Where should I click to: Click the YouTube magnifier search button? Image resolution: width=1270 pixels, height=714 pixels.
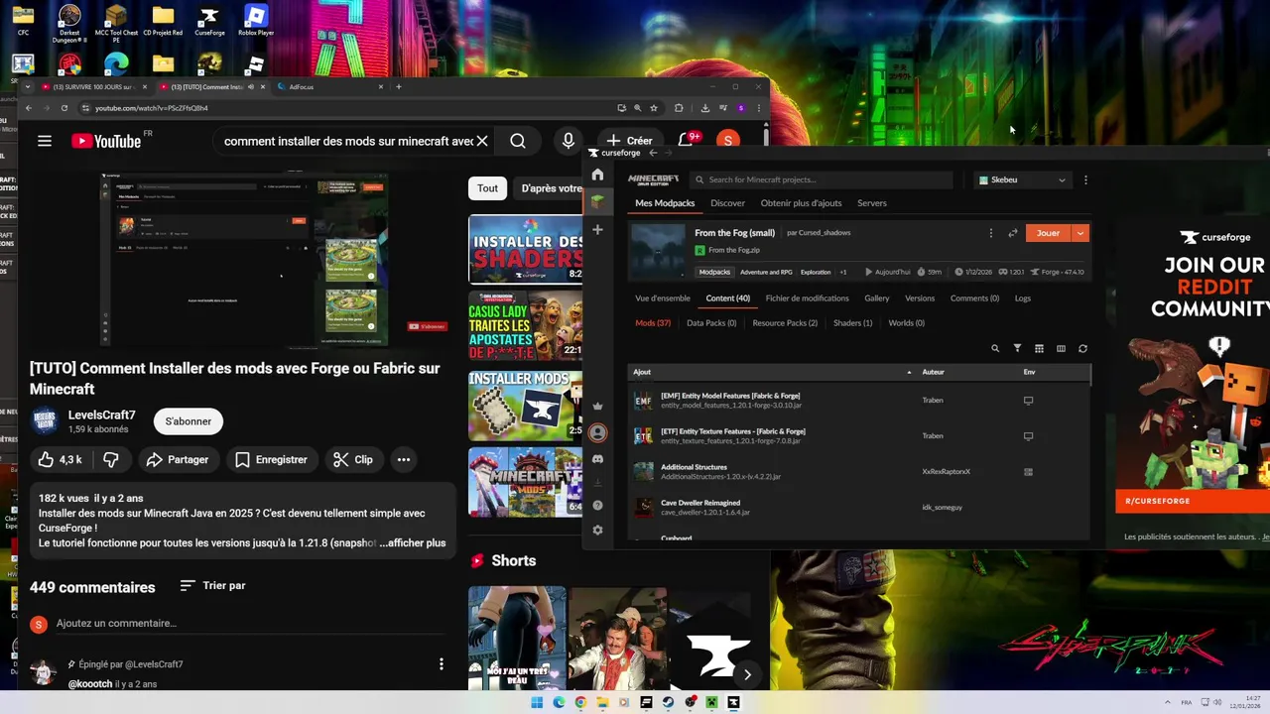coord(518,141)
